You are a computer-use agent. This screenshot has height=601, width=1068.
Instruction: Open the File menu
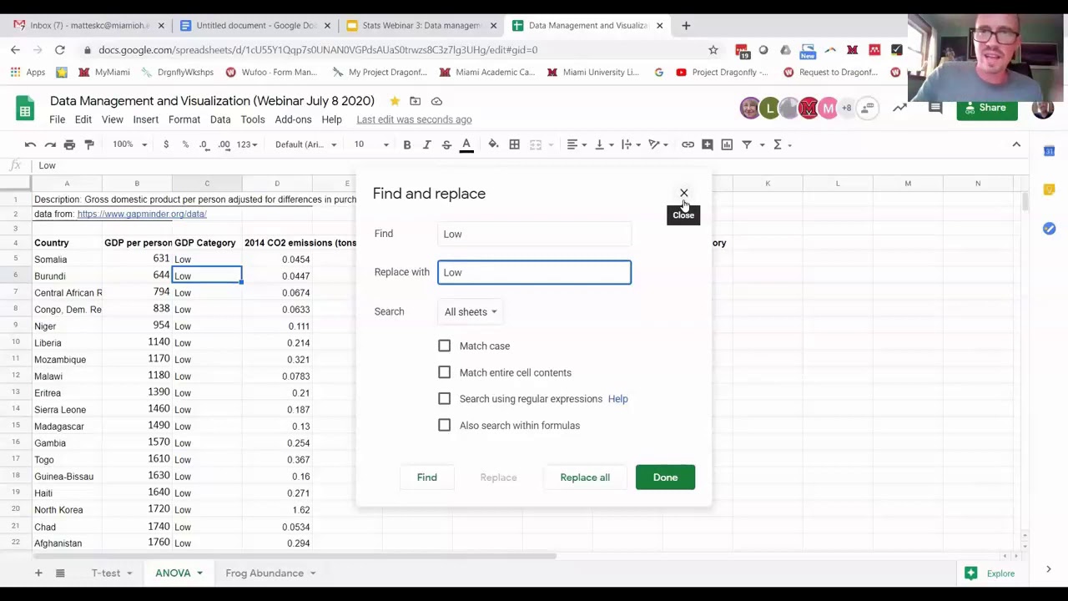click(57, 119)
